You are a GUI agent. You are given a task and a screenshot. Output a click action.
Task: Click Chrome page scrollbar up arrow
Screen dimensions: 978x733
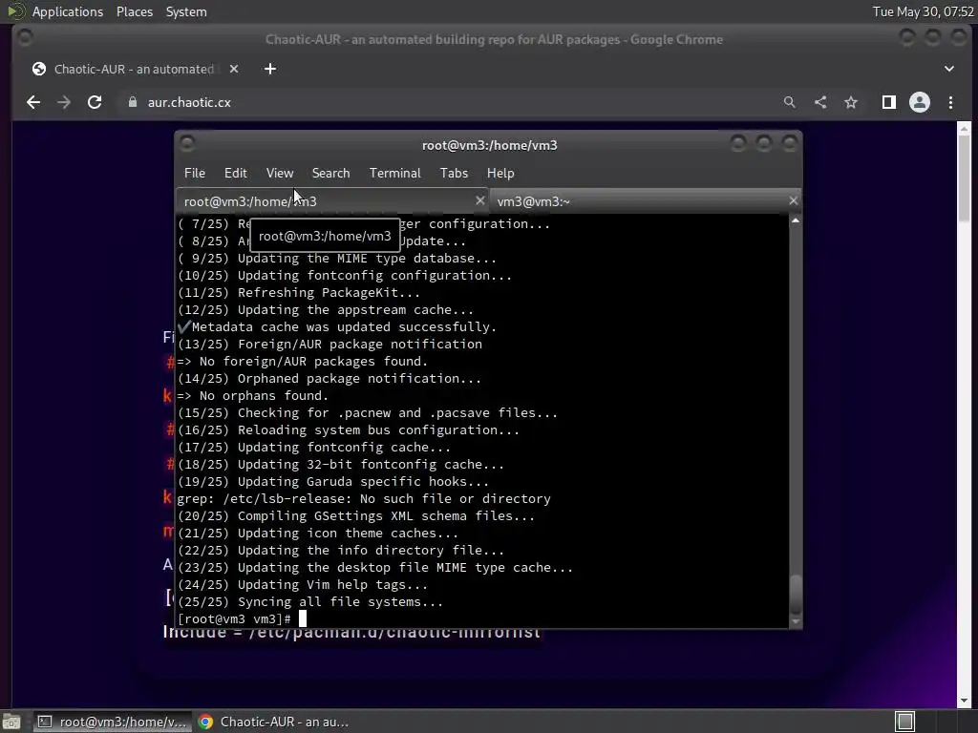964,129
